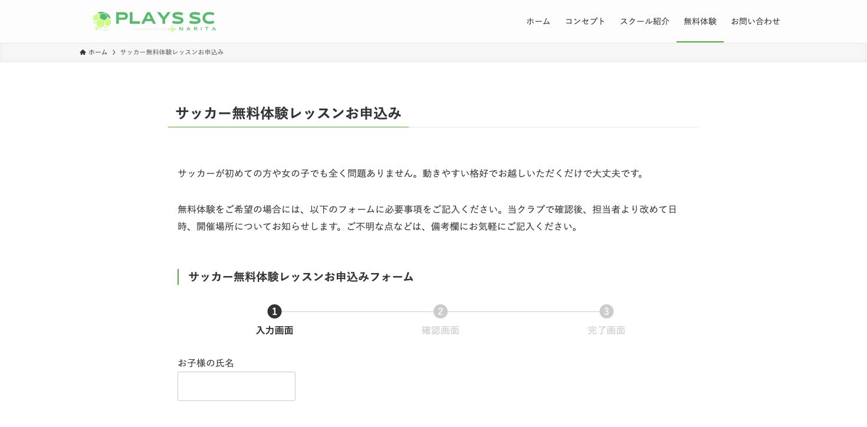Screen dimensions: 867x427
Task: Click breadcrumb text サッカー無料体験レッスンお申込み
Action: pos(172,52)
